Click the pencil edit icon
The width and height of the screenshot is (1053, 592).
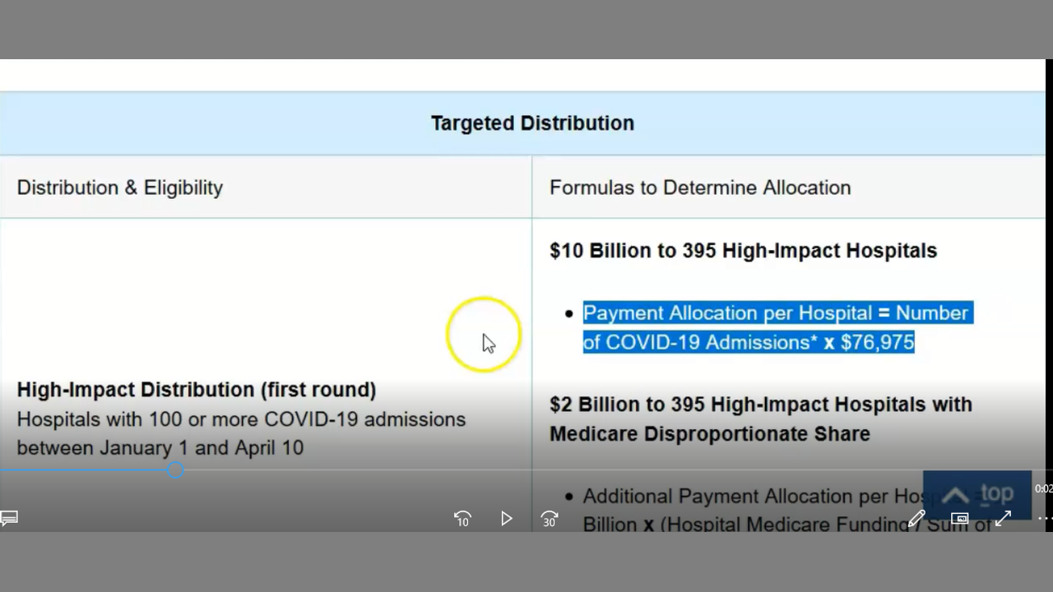coord(916,518)
